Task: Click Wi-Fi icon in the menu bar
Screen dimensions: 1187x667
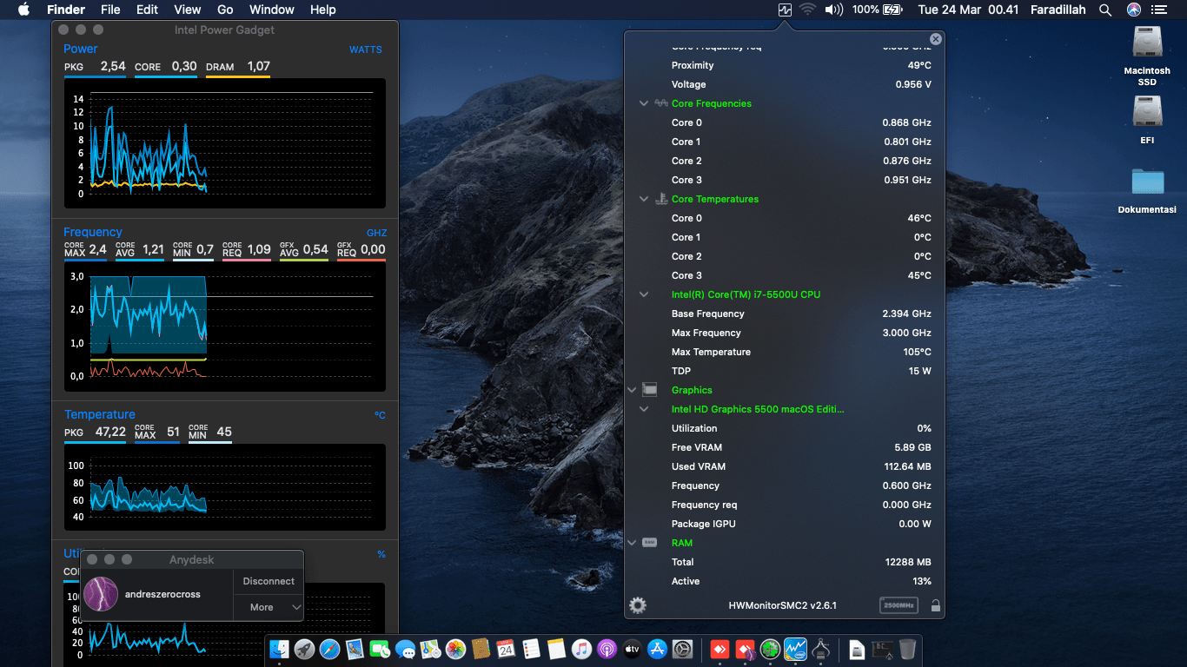Action: coord(808,10)
